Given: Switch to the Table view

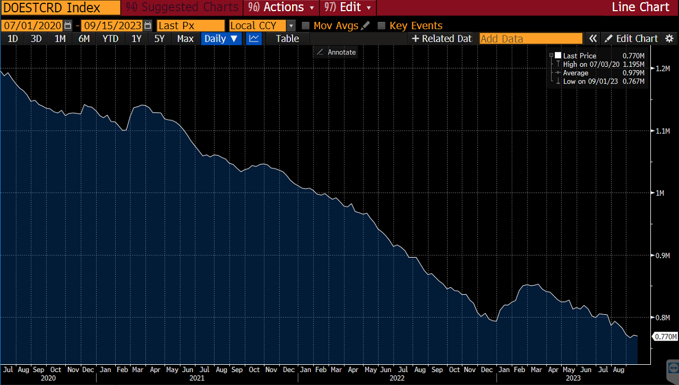Looking at the screenshot, I should point(287,39).
